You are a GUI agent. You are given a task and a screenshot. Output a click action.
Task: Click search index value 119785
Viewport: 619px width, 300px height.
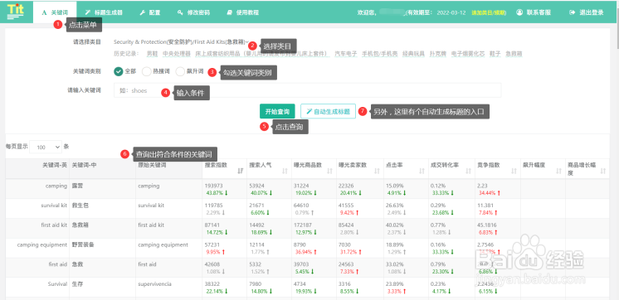click(213, 206)
